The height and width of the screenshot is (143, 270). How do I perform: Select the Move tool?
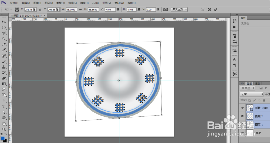click(4, 22)
